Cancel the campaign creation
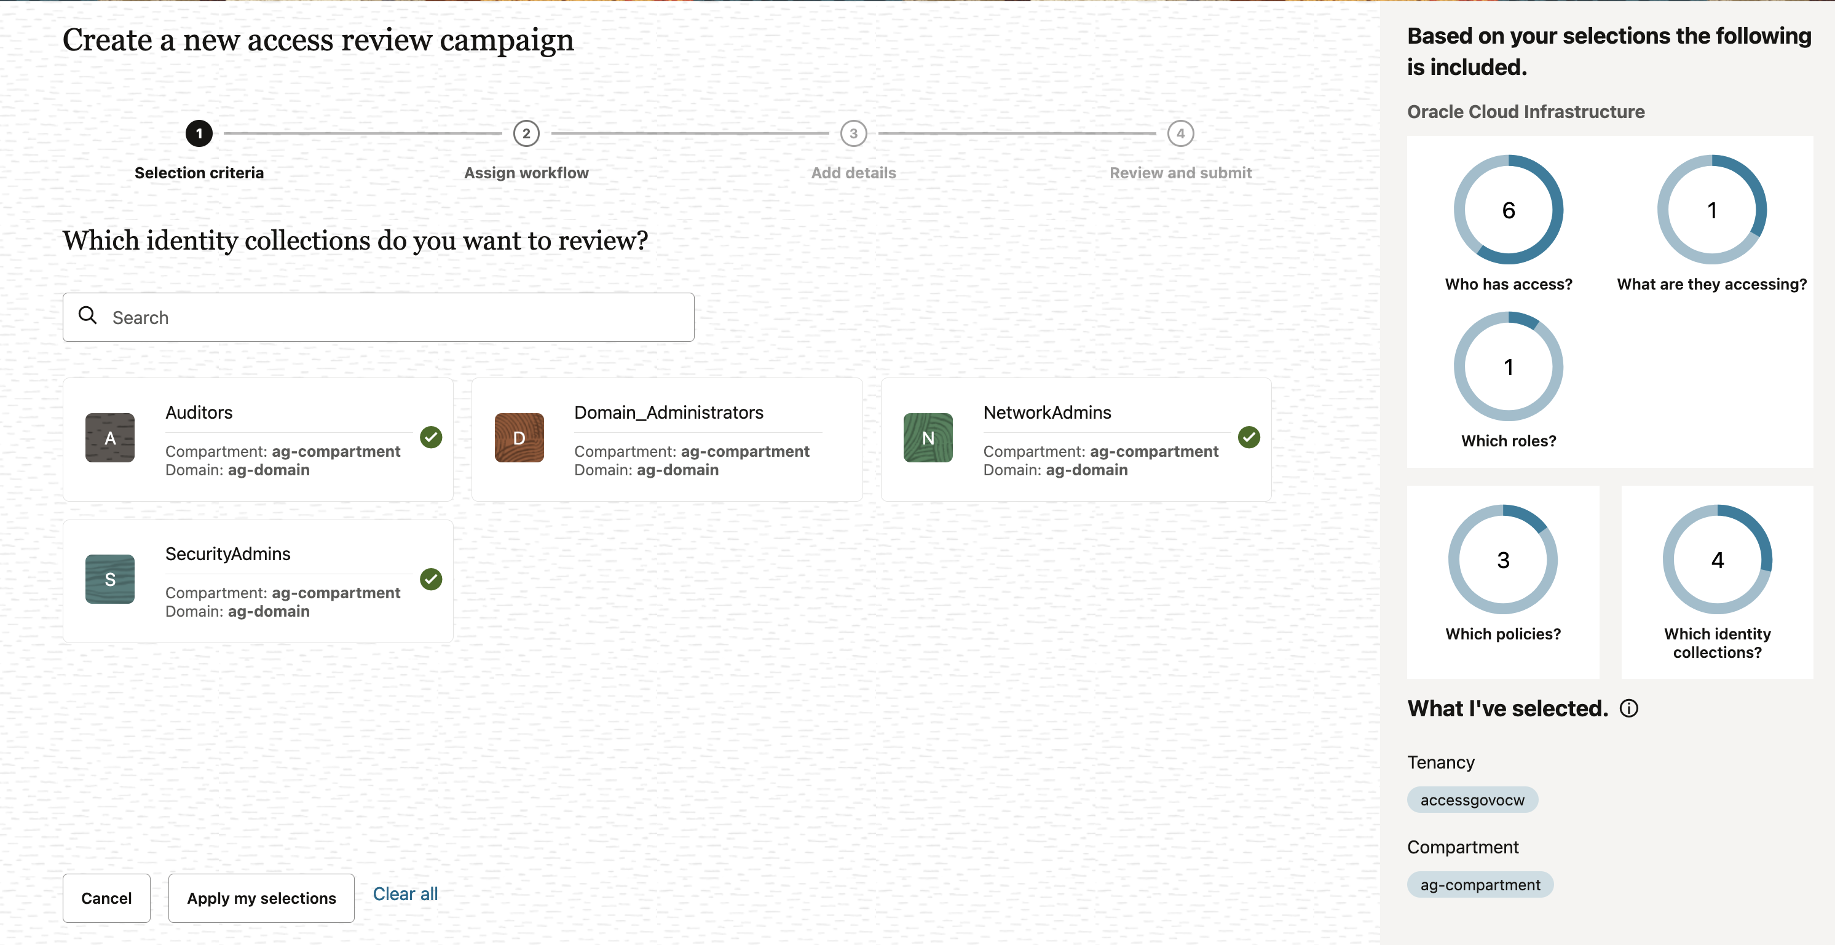This screenshot has height=945, width=1835. pos(106,898)
